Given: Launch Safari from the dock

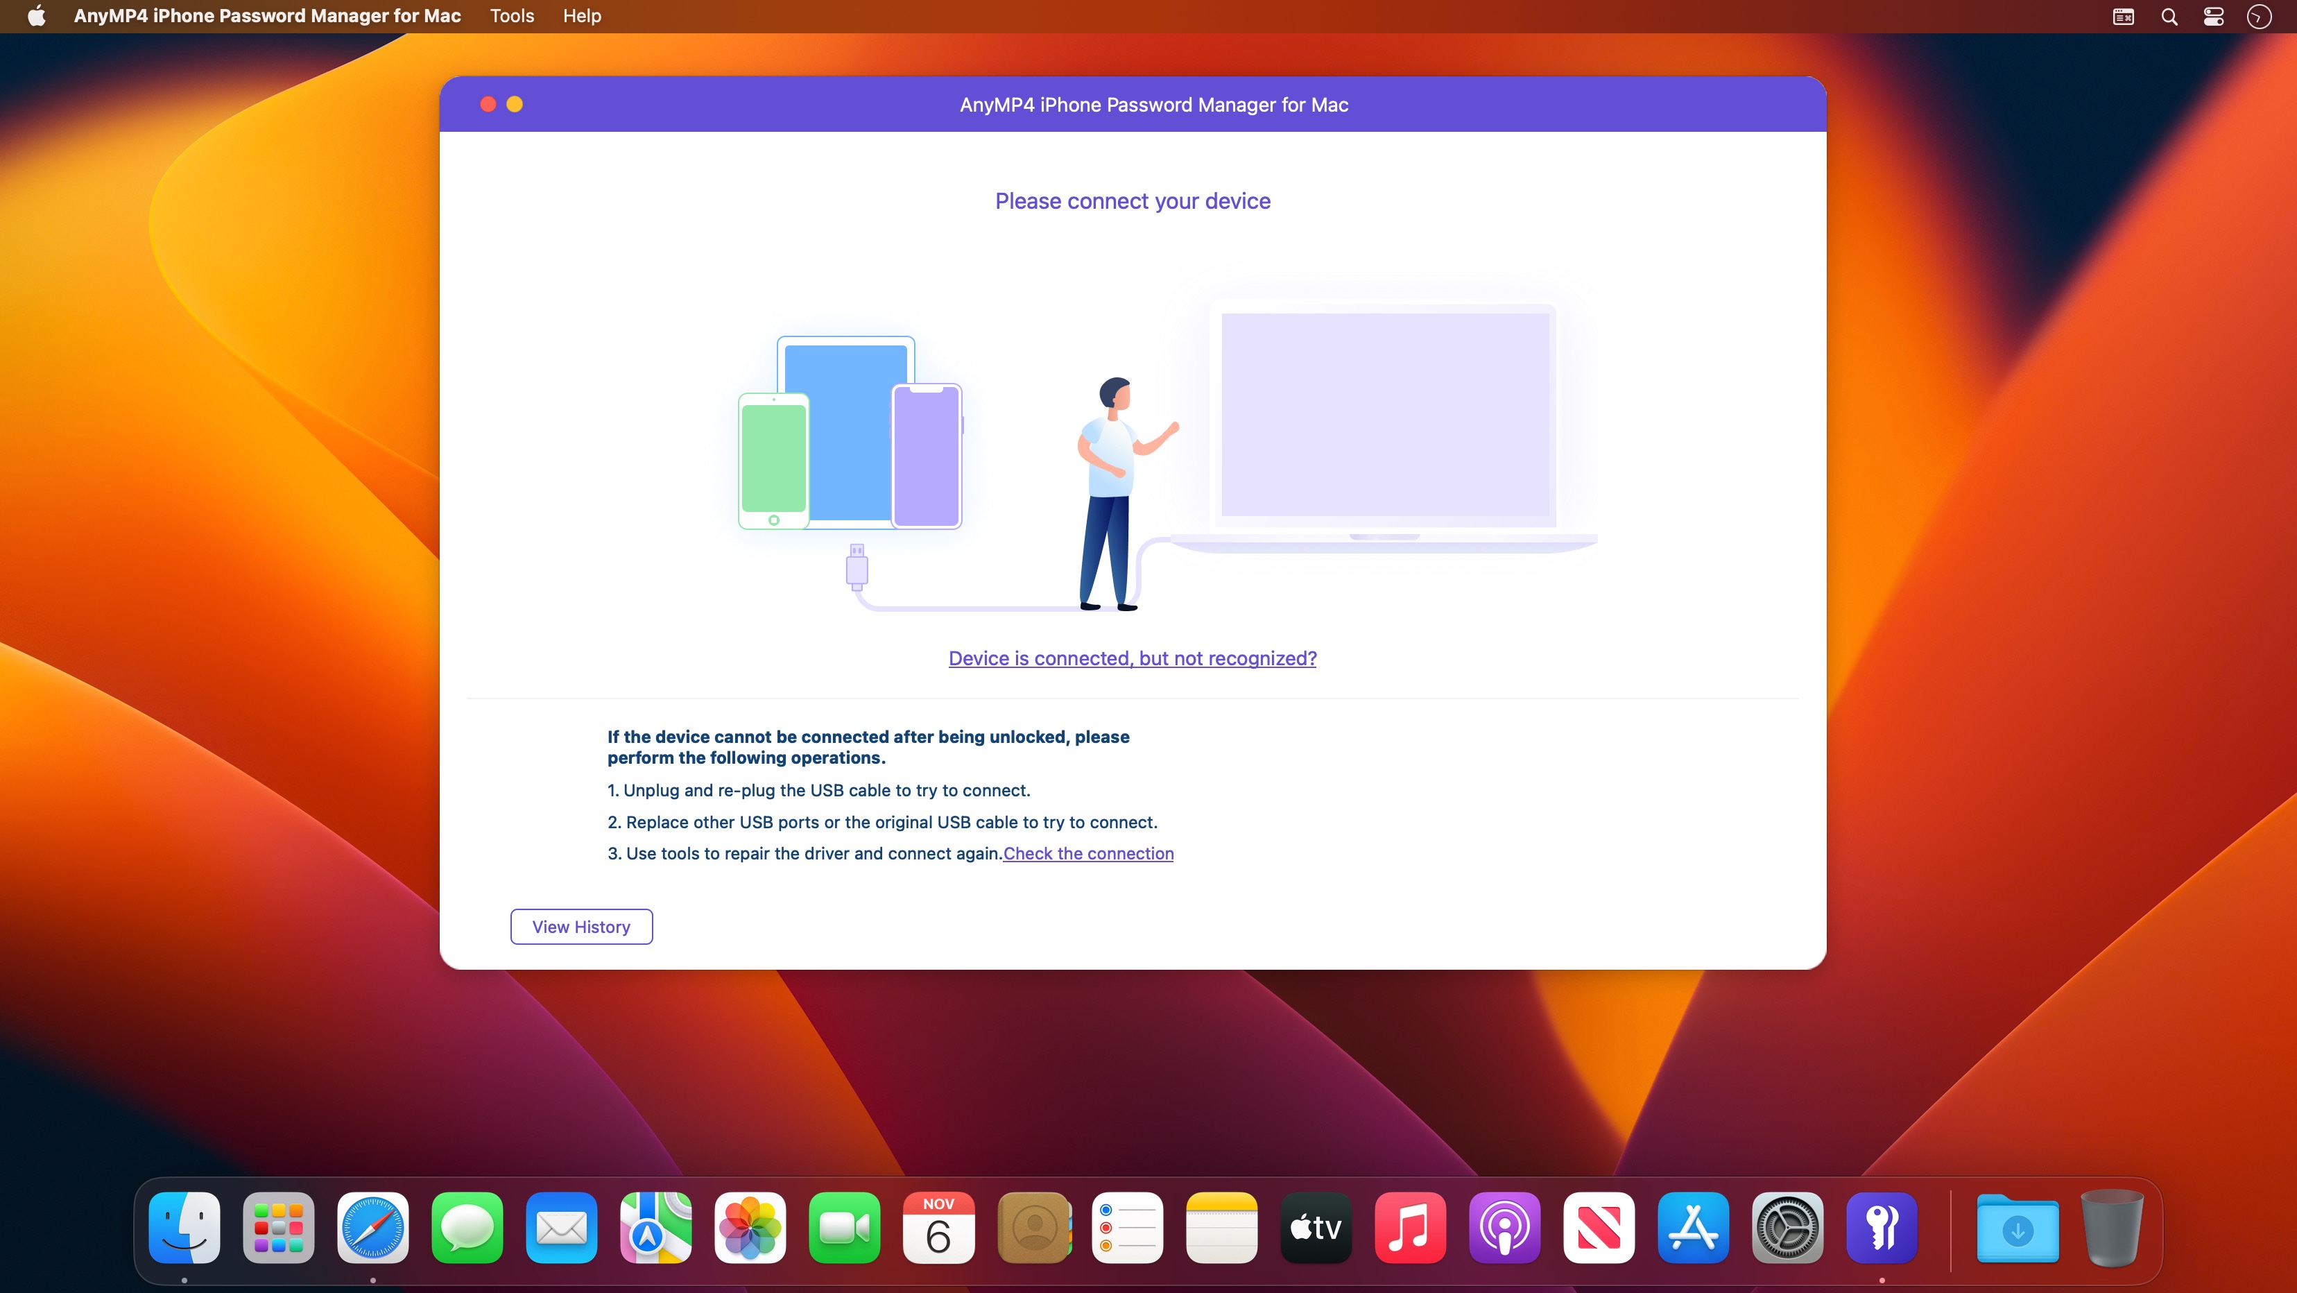Looking at the screenshot, I should (372, 1228).
